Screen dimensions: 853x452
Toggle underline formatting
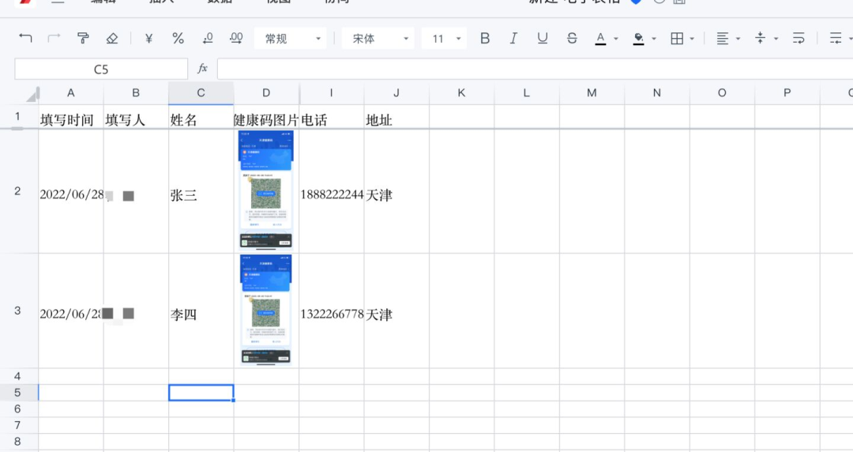coord(543,38)
